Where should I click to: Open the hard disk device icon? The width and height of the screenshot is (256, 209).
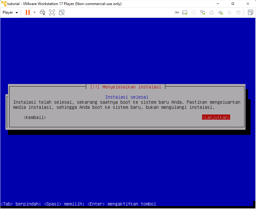click(185, 12)
